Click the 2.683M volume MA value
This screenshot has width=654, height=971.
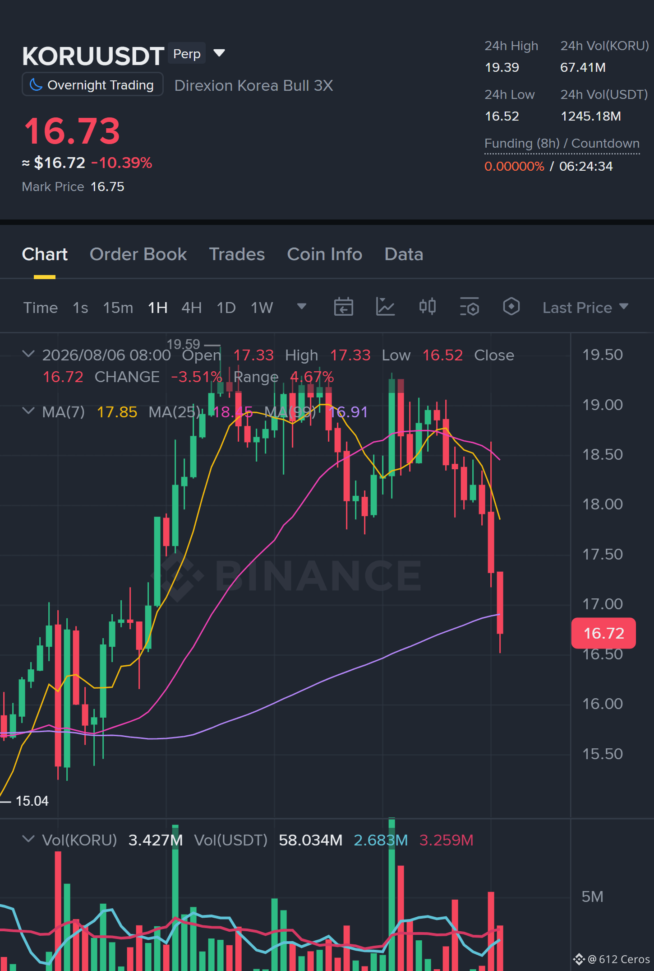[x=381, y=840]
